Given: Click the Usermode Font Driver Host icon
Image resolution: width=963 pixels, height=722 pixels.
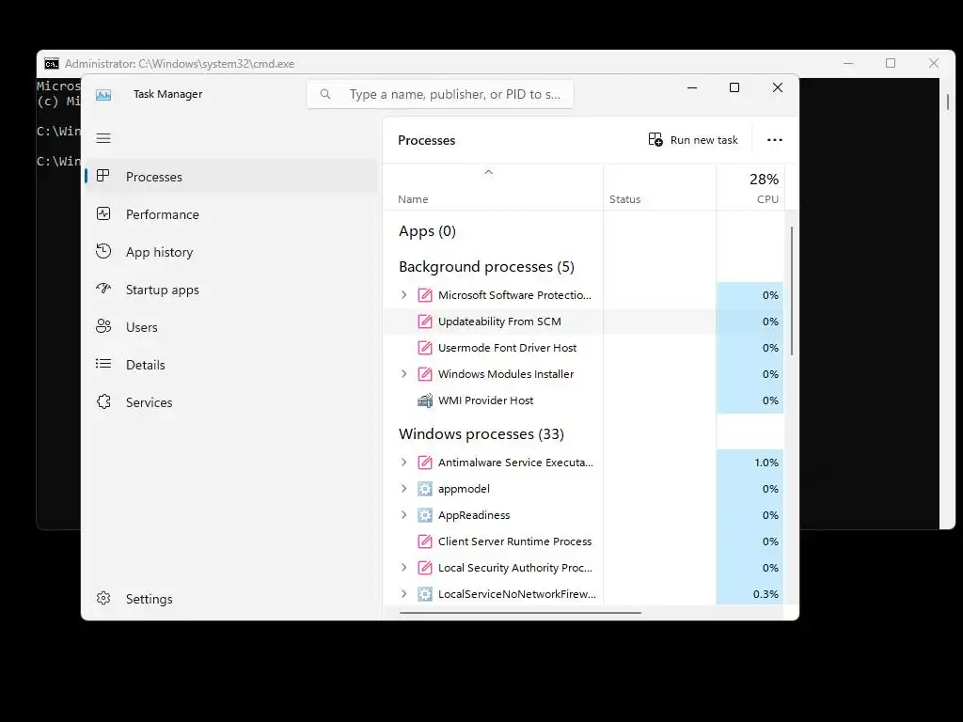Looking at the screenshot, I should 424,348.
